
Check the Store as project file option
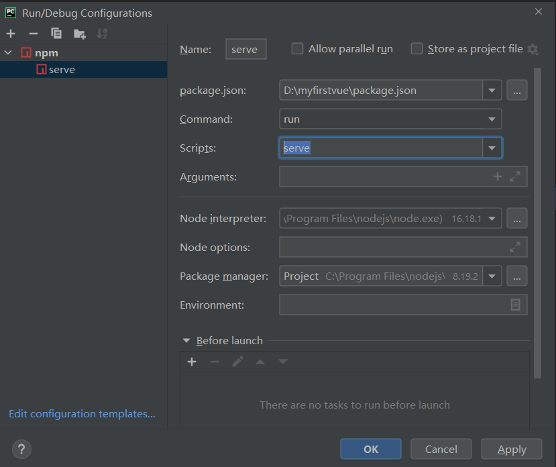(x=416, y=49)
